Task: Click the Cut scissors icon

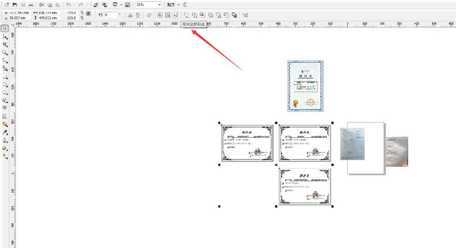Action: click(x=42, y=4)
